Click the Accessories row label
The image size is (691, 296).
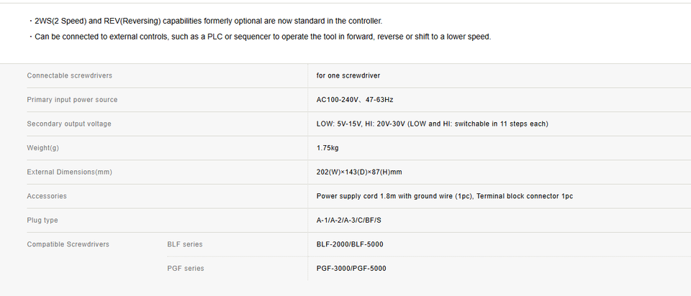pyautogui.click(x=47, y=196)
